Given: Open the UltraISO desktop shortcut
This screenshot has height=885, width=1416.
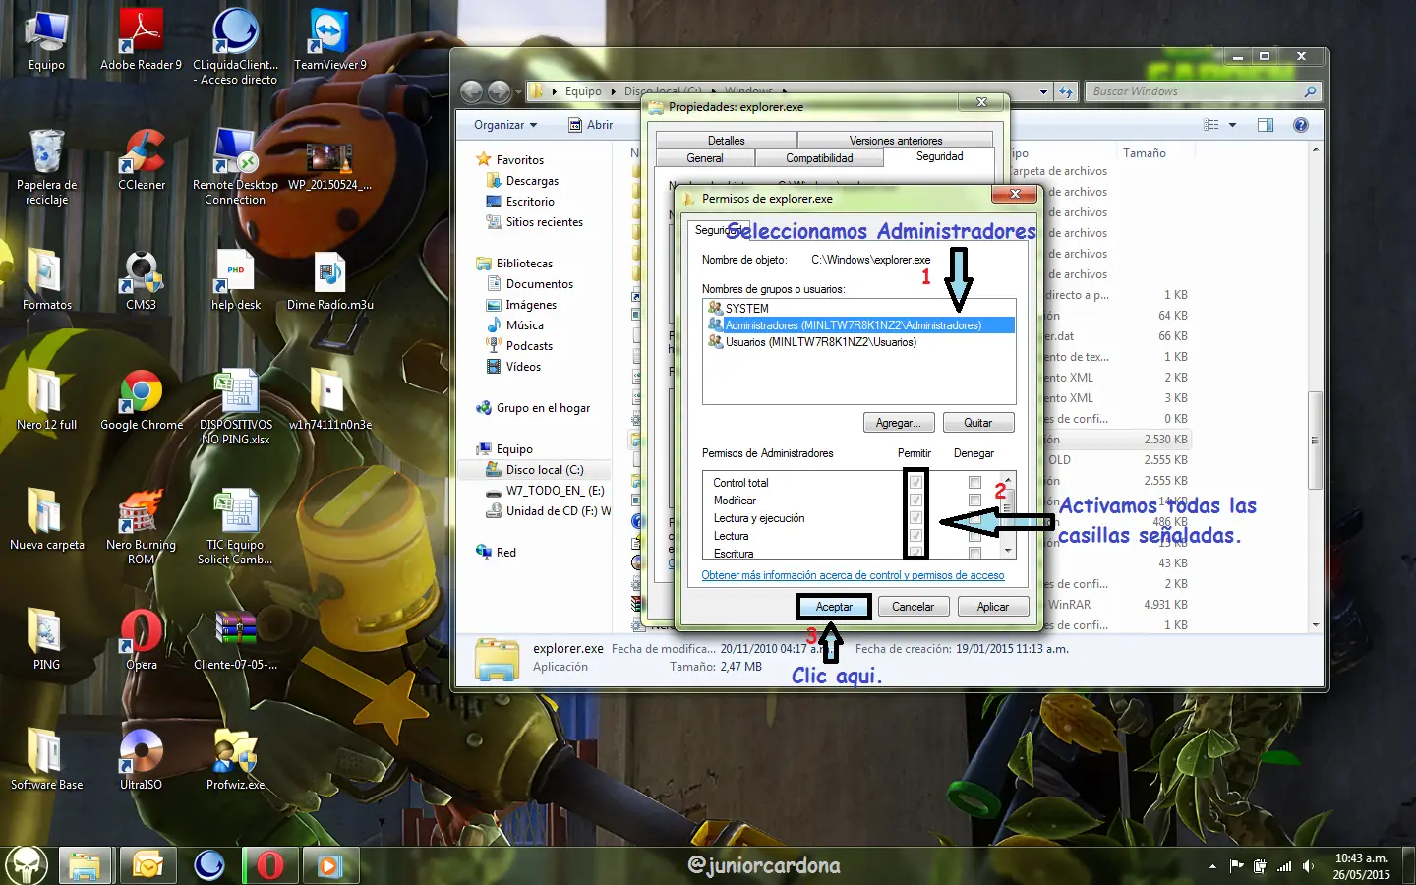Looking at the screenshot, I should click(x=142, y=754).
